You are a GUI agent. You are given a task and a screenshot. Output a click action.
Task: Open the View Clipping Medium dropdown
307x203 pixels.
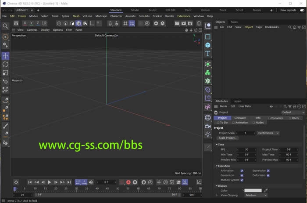point(256,195)
